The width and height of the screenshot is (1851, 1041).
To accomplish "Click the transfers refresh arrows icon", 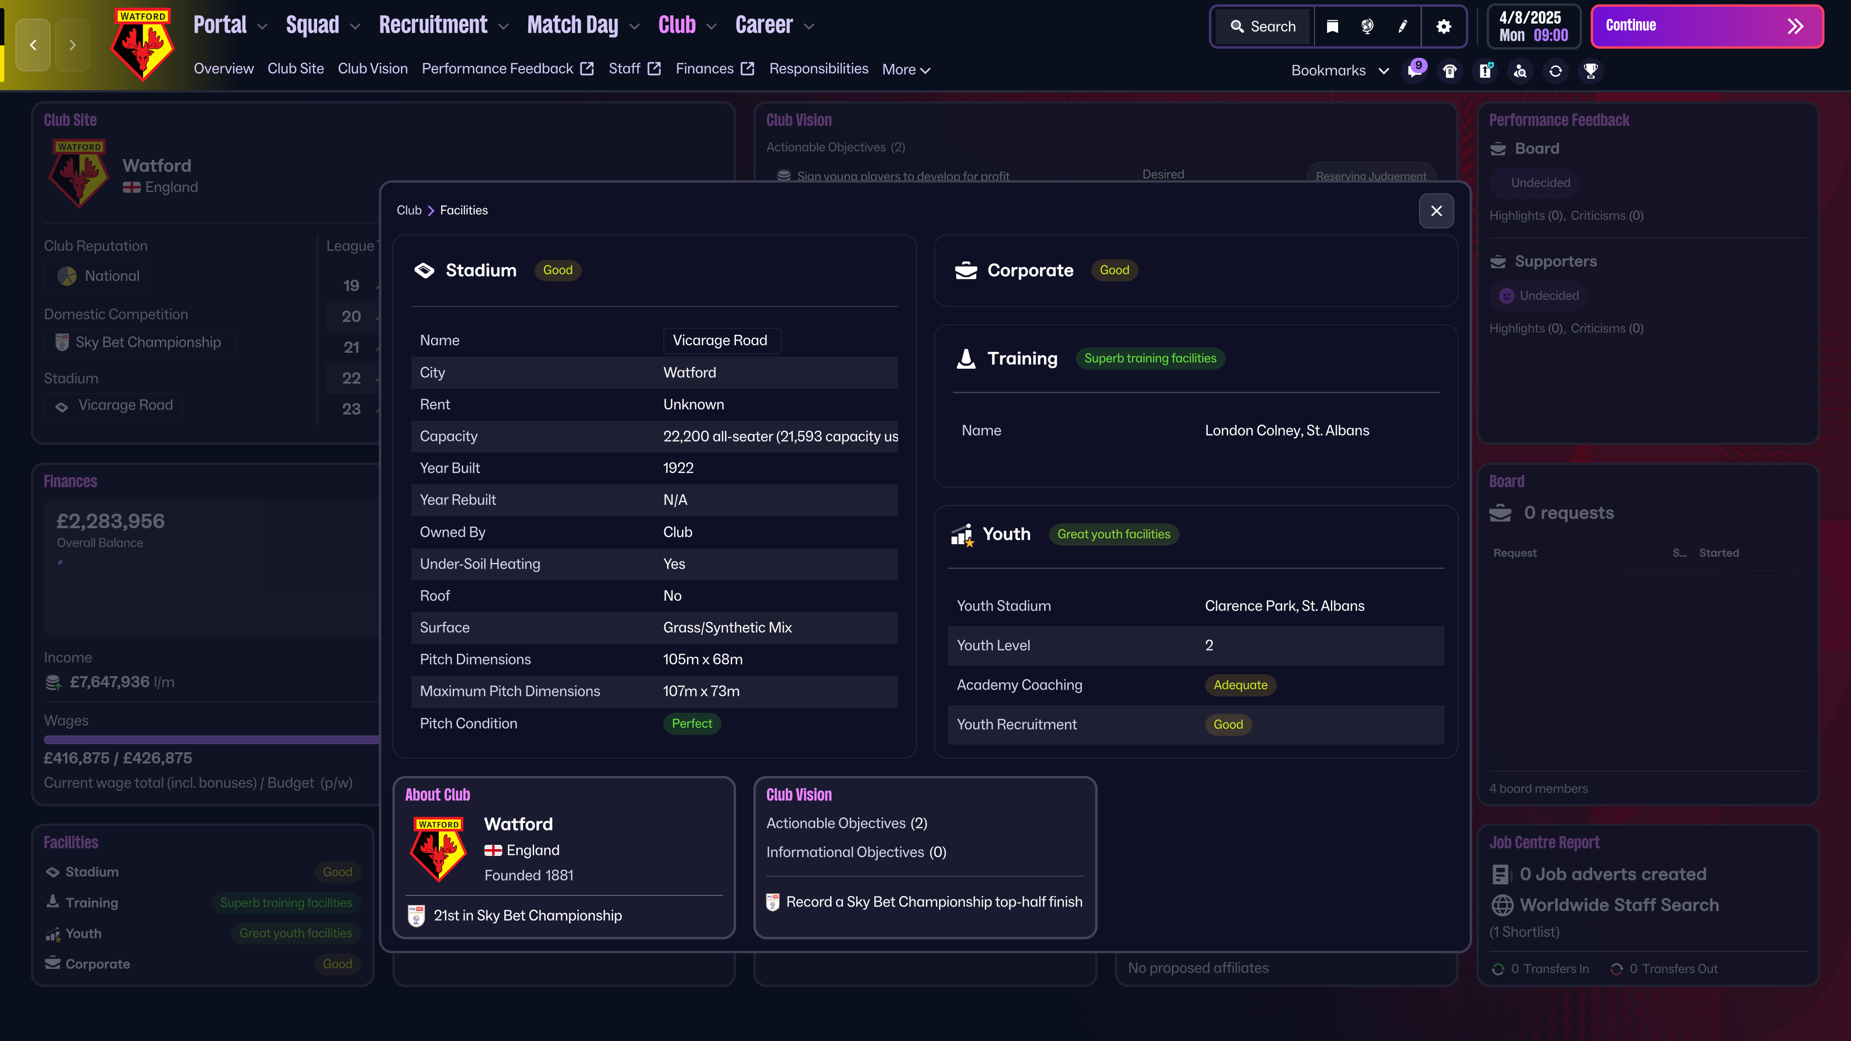I will [1556, 70].
